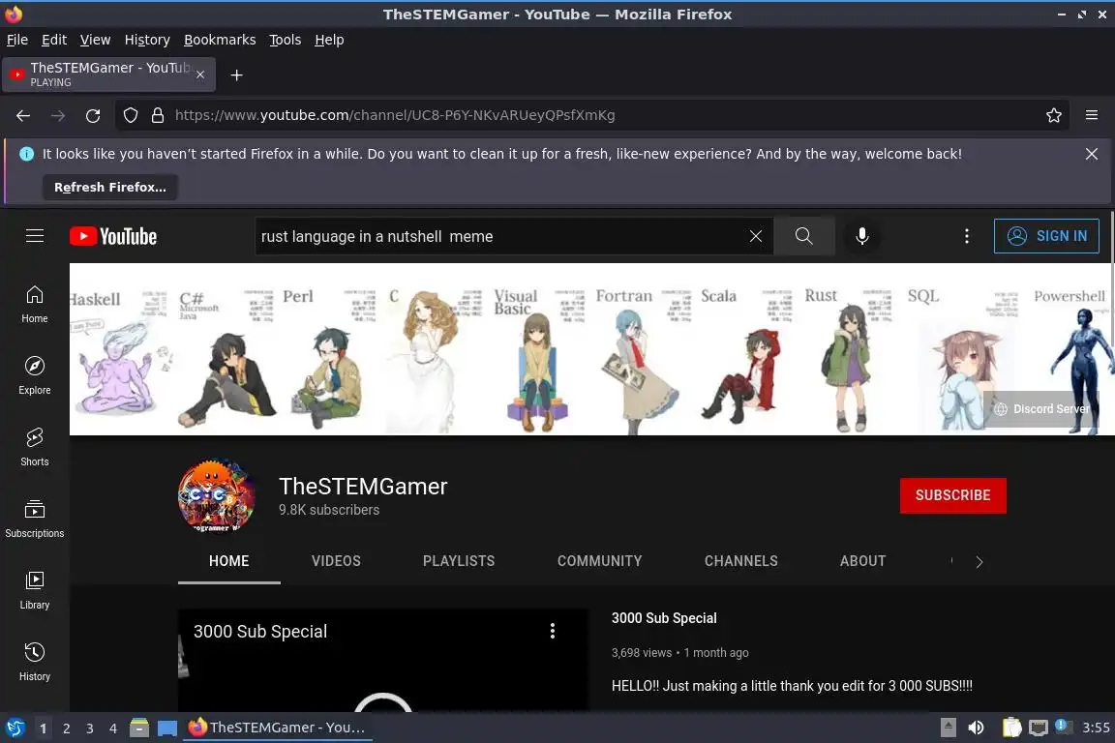Clear the YouTube search text
Viewport: 1115px width, 743px height.
tap(755, 236)
